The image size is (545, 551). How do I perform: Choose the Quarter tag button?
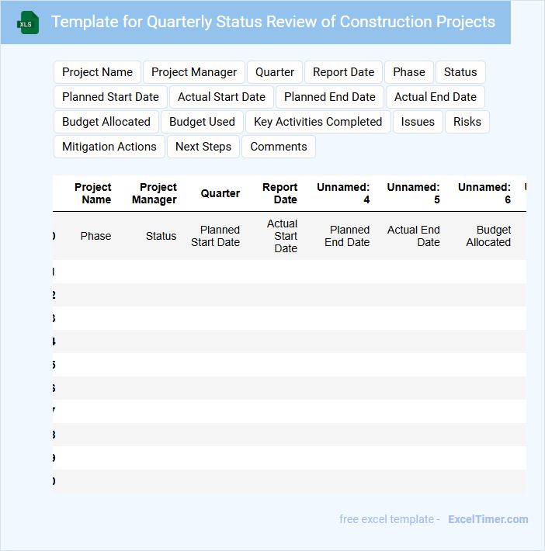(275, 72)
